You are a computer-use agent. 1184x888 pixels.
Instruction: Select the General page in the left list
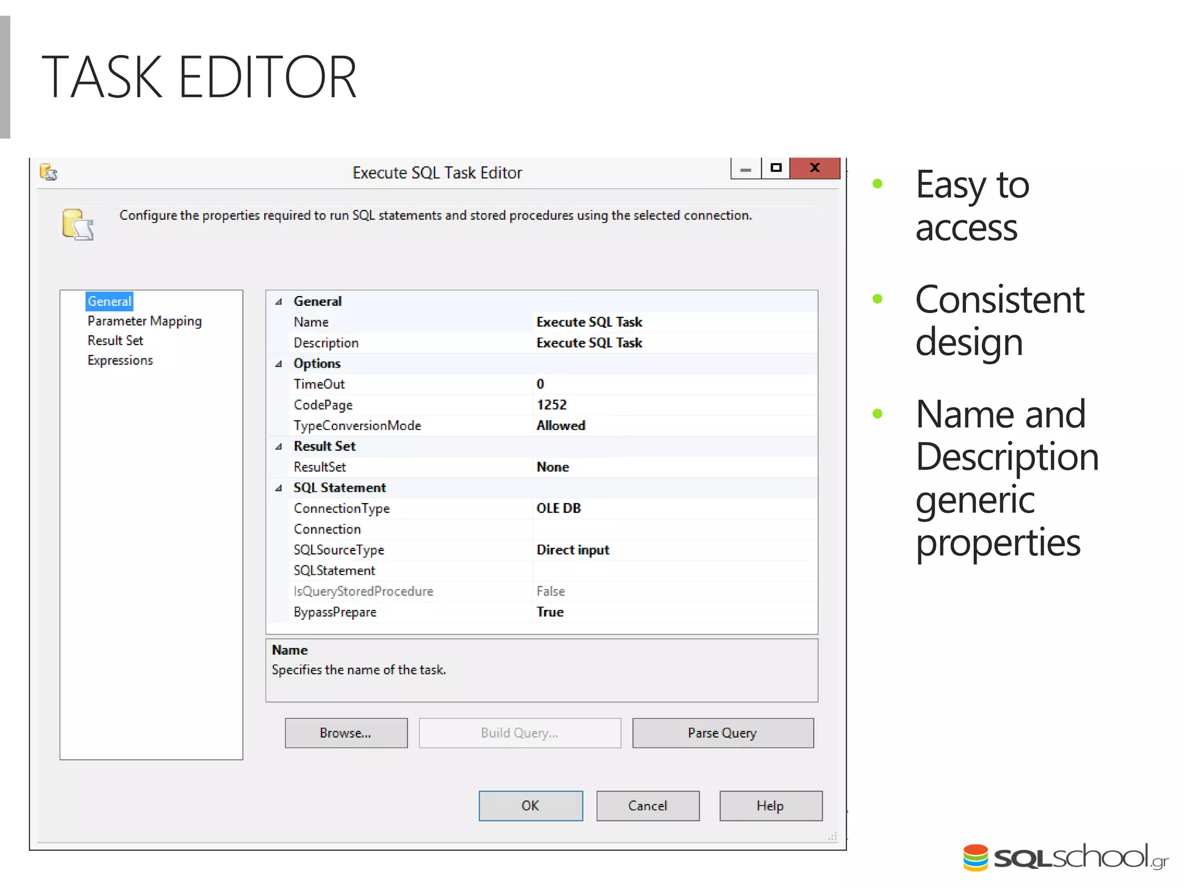109,301
